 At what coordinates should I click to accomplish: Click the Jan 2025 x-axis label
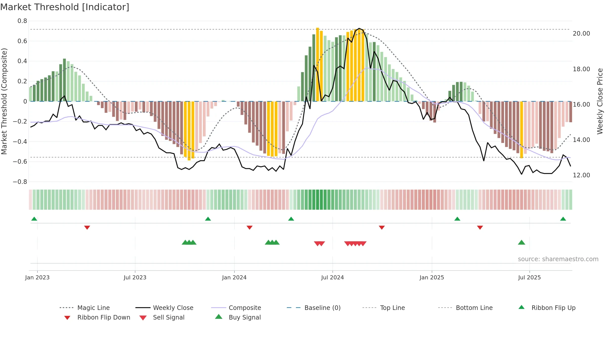coord(432,277)
